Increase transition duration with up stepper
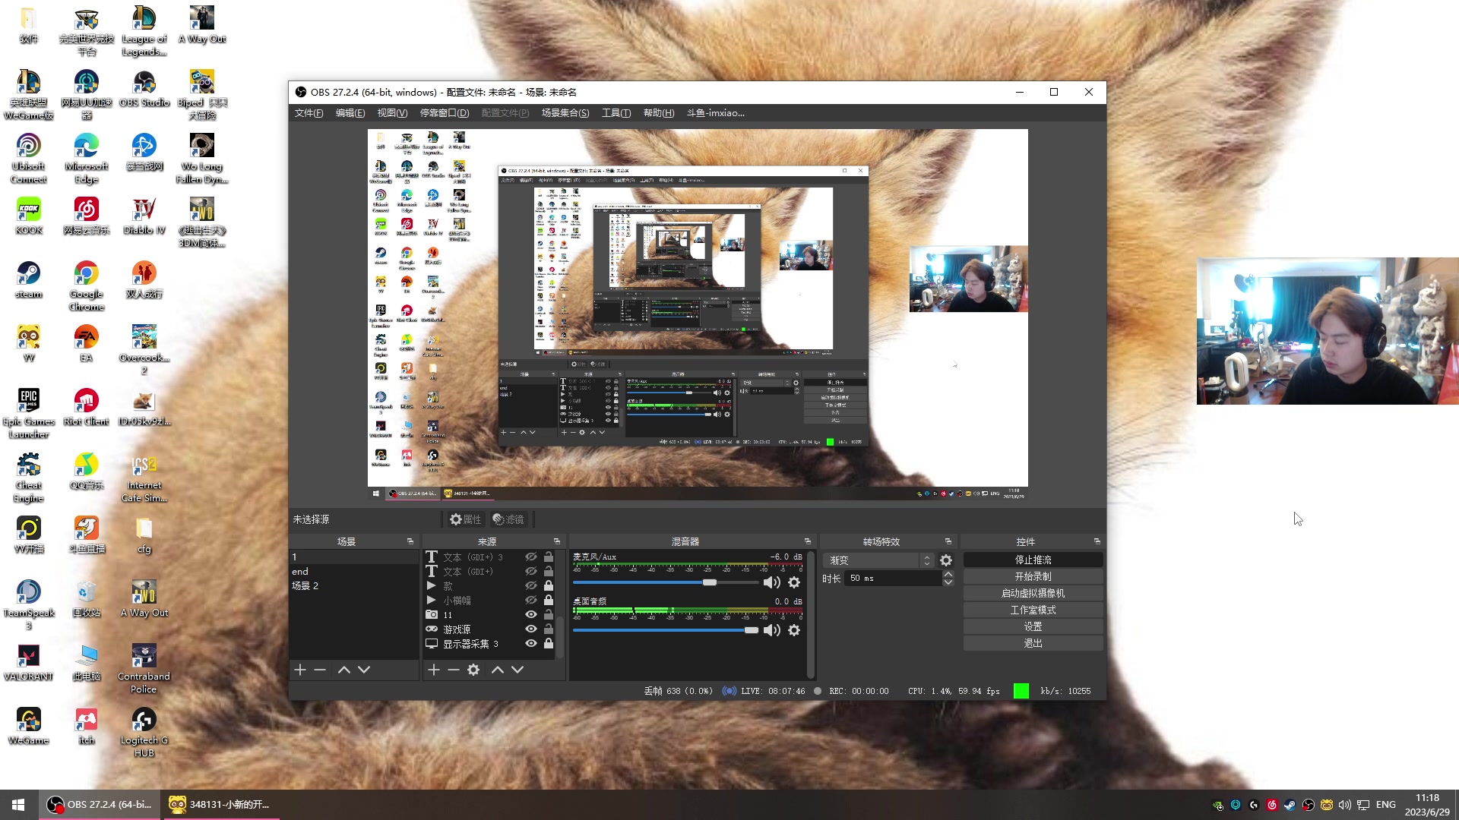1459x820 pixels. (948, 574)
